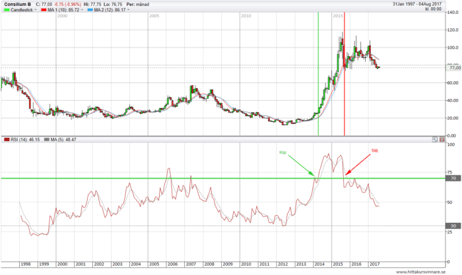Click the RSI axis label 50
The height and width of the screenshot is (275, 462).
[449, 202]
